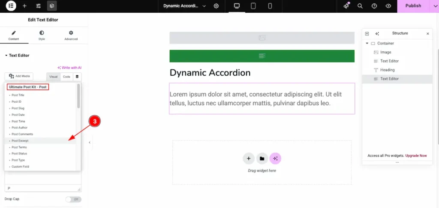This screenshot has height=208, width=439.
Task: Click the Elementor logo icon
Action: [x=11, y=6]
